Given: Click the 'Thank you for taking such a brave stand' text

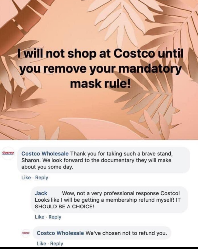Looking at the screenshot, I should [x=121, y=154].
